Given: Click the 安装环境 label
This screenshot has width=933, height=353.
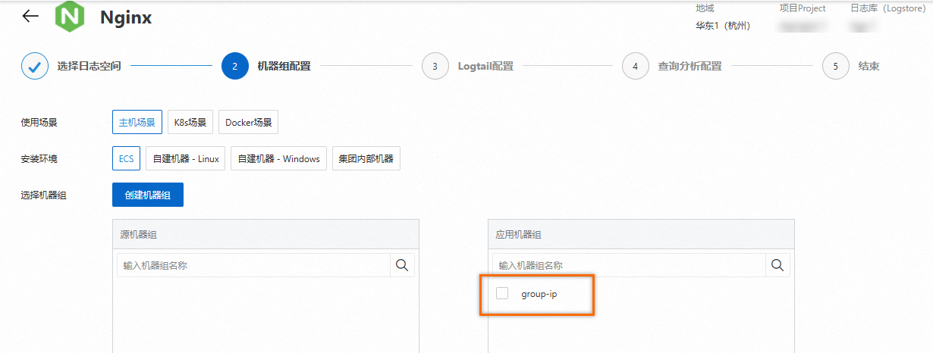Looking at the screenshot, I should pyautogui.click(x=39, y=159).
